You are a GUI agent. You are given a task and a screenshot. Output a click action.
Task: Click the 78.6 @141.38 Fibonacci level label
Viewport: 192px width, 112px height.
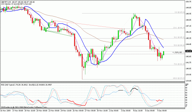[x=179, y=64]
